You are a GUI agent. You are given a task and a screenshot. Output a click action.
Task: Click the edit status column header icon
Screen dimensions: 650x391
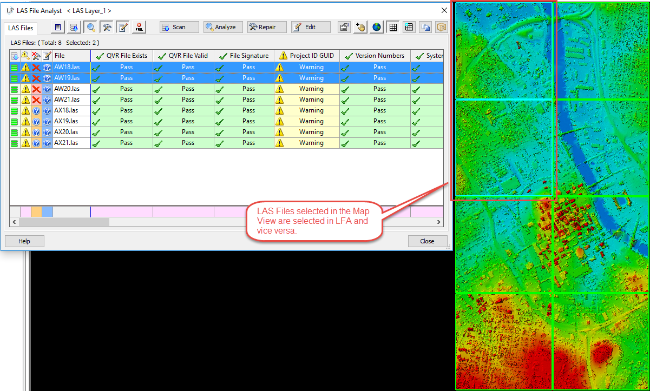47,56
